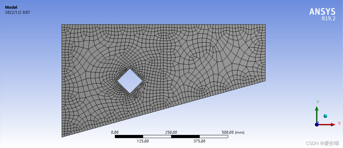Click the 'R19.2' version text

coord(329,18)
